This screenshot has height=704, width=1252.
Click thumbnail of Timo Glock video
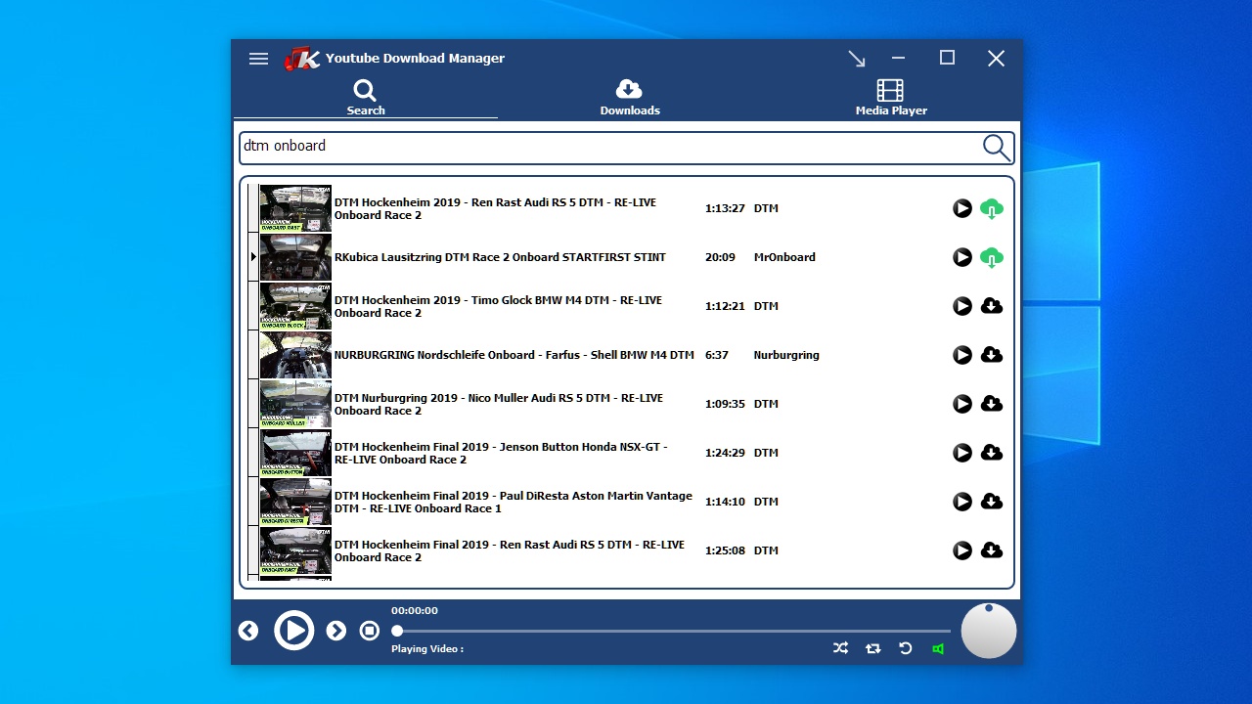(x=295, y=306)
